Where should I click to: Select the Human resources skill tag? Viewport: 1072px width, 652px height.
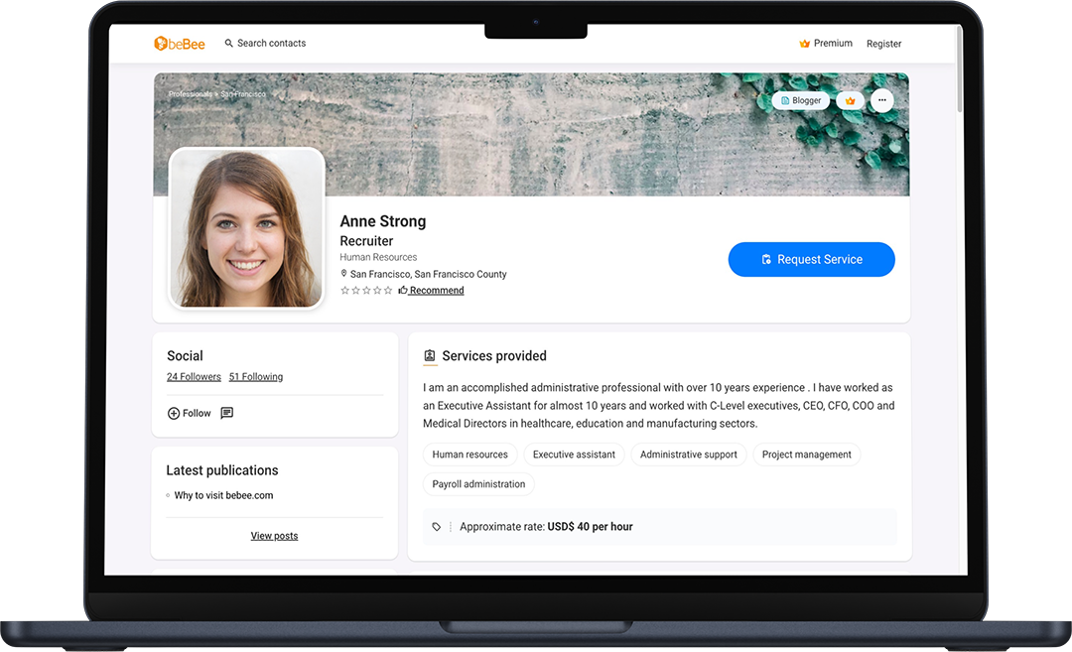point(469,455)
